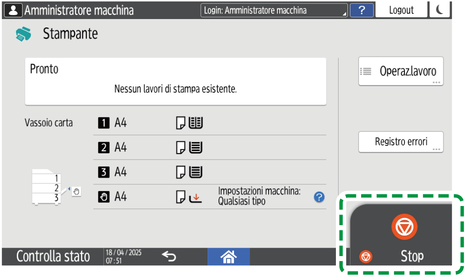Viewport: 470px width, 280px height.
Task: Click the Stampante title text
Action: pyautogui.click(x=70, y=34)
